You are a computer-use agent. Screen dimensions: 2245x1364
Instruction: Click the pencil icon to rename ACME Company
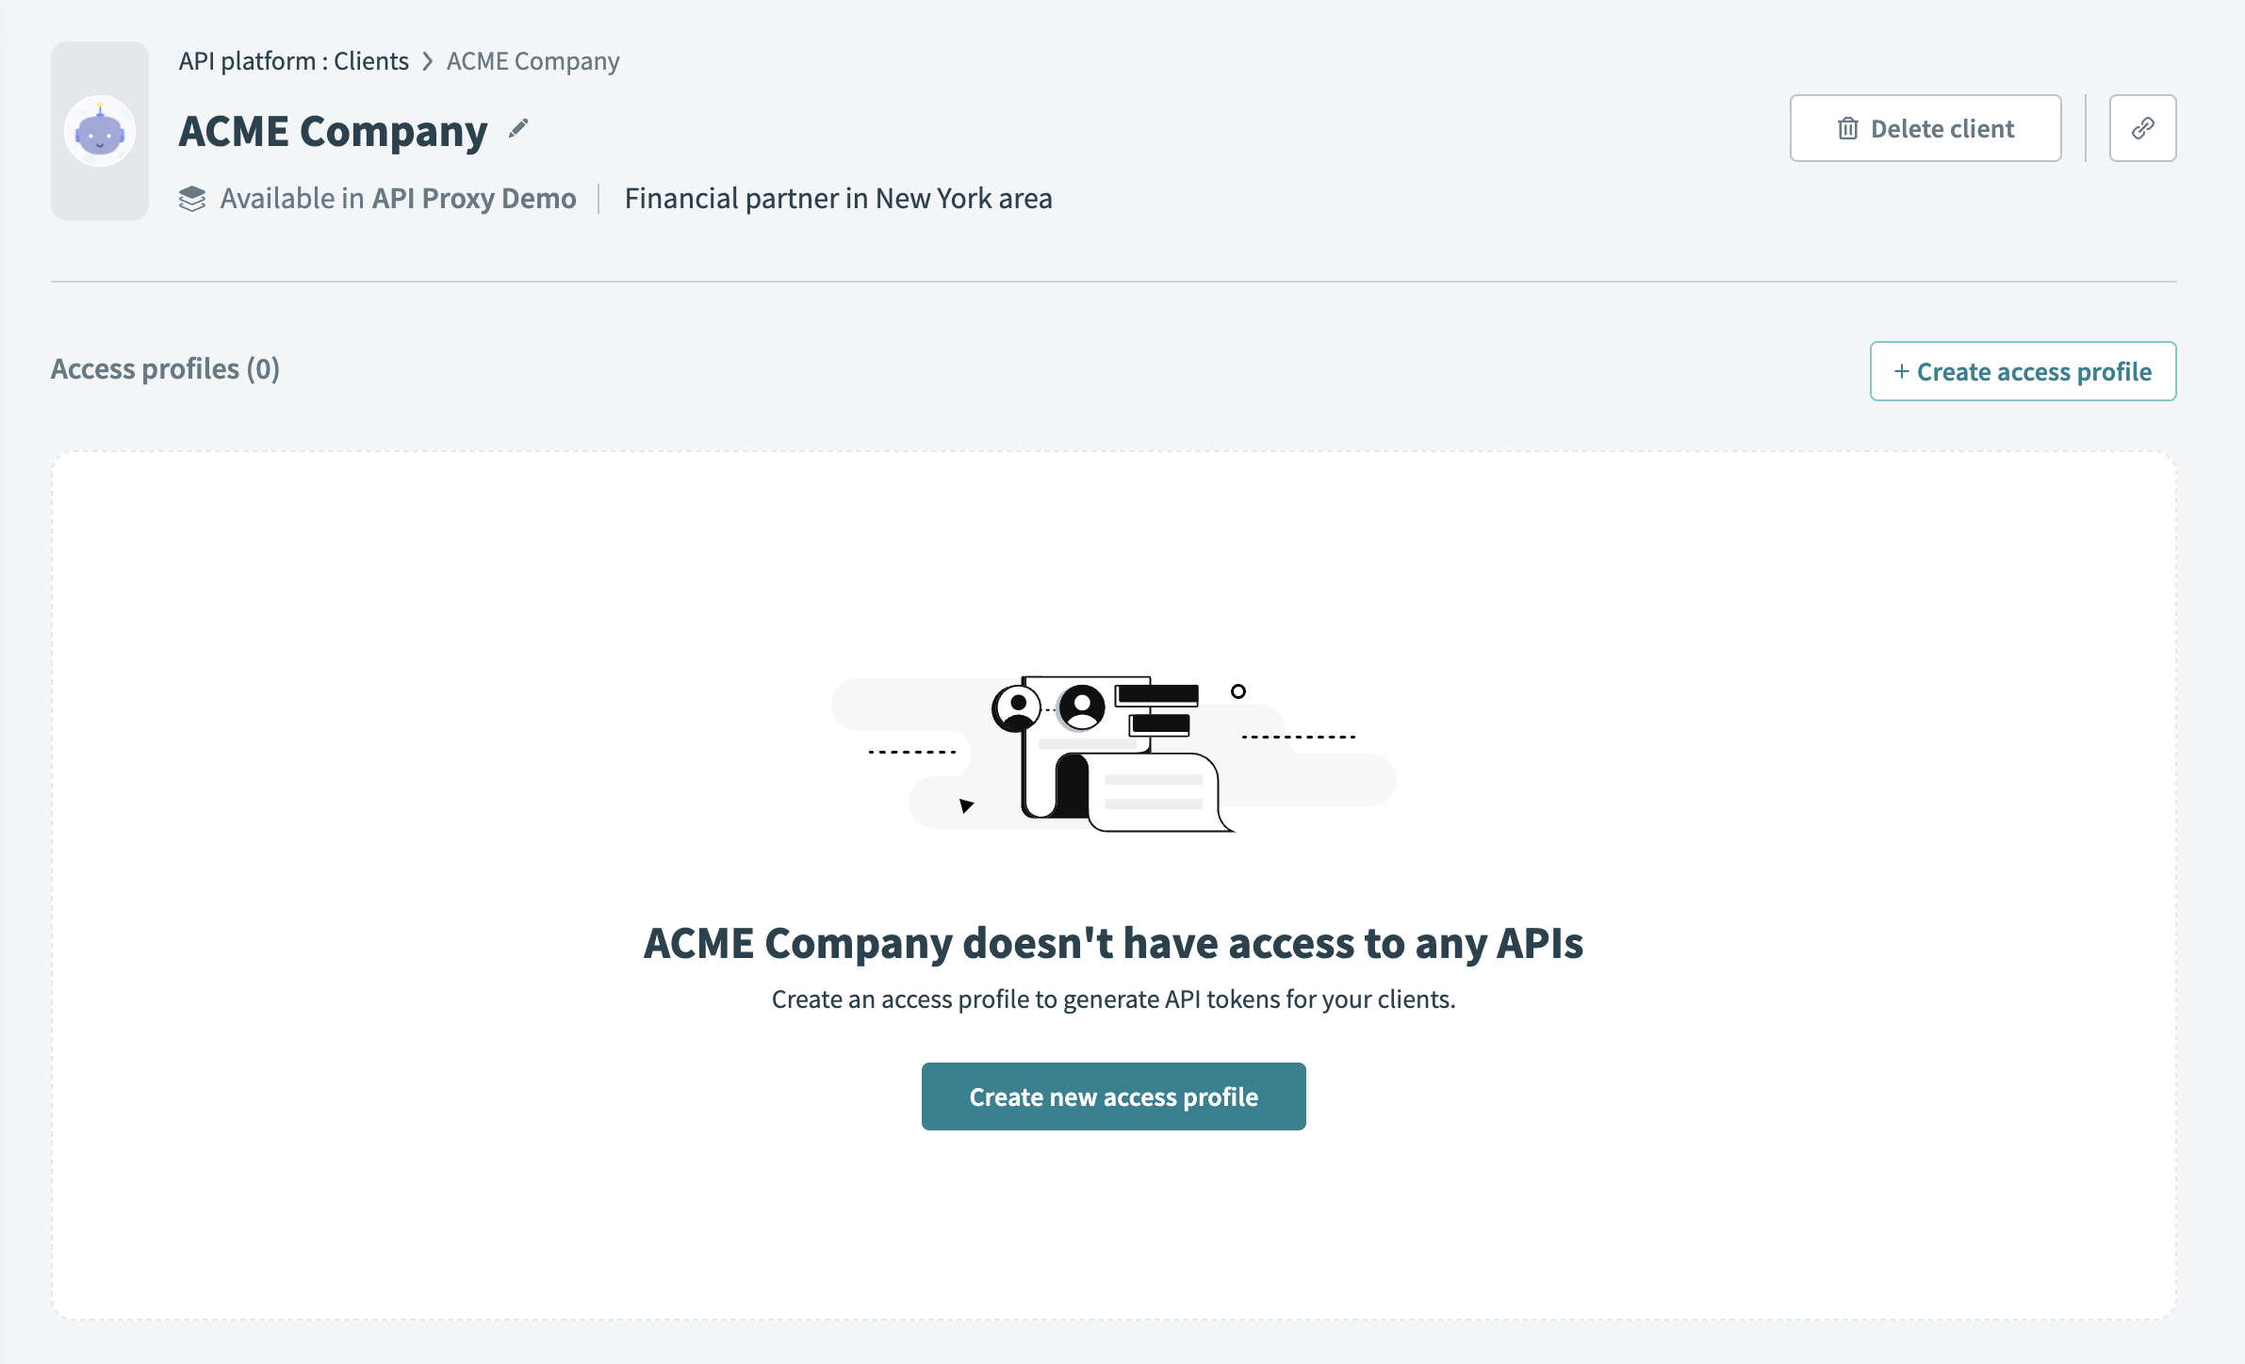pyautogui.click(x=516, y=130)
